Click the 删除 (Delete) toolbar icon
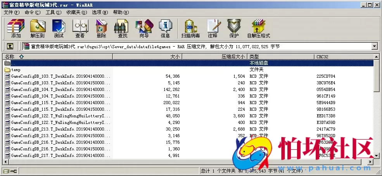This screenshot has width=382, height=176. tap(101, 29)
